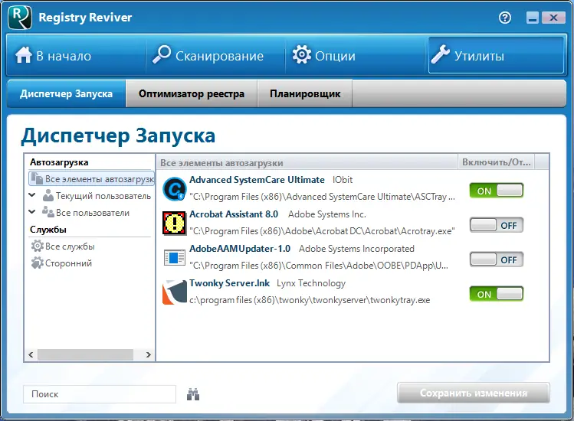Click the gear icon on Опции

pos(302,55)
